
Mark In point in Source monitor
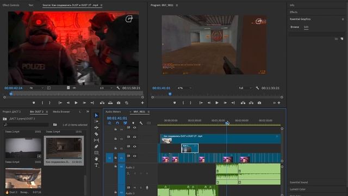pyautogui.click(x=42, y=103)
